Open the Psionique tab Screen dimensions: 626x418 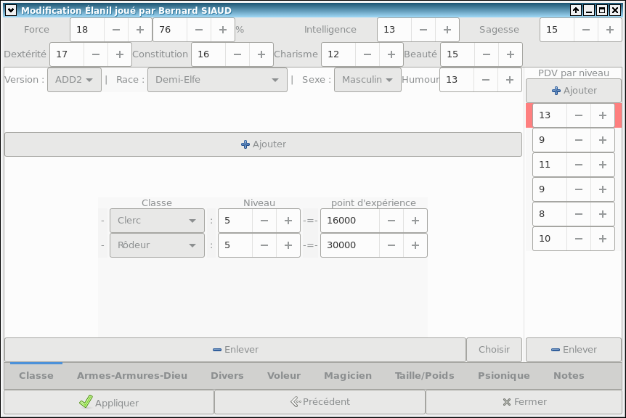pyautogui.click(x=504, y=376)
